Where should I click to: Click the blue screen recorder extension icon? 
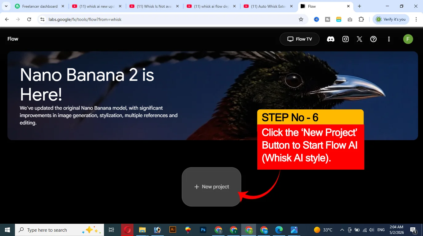tap(316, 19)
